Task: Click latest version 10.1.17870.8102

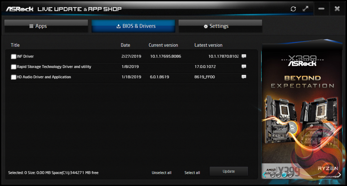Action: pyautogui.click(x=223, y=56)
